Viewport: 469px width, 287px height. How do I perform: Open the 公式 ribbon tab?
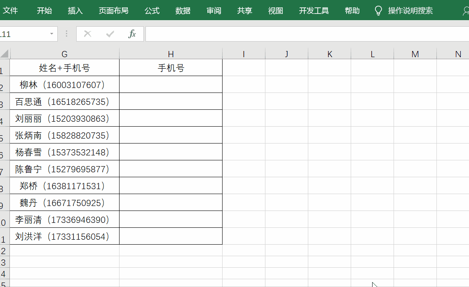(x=152, y=11)
